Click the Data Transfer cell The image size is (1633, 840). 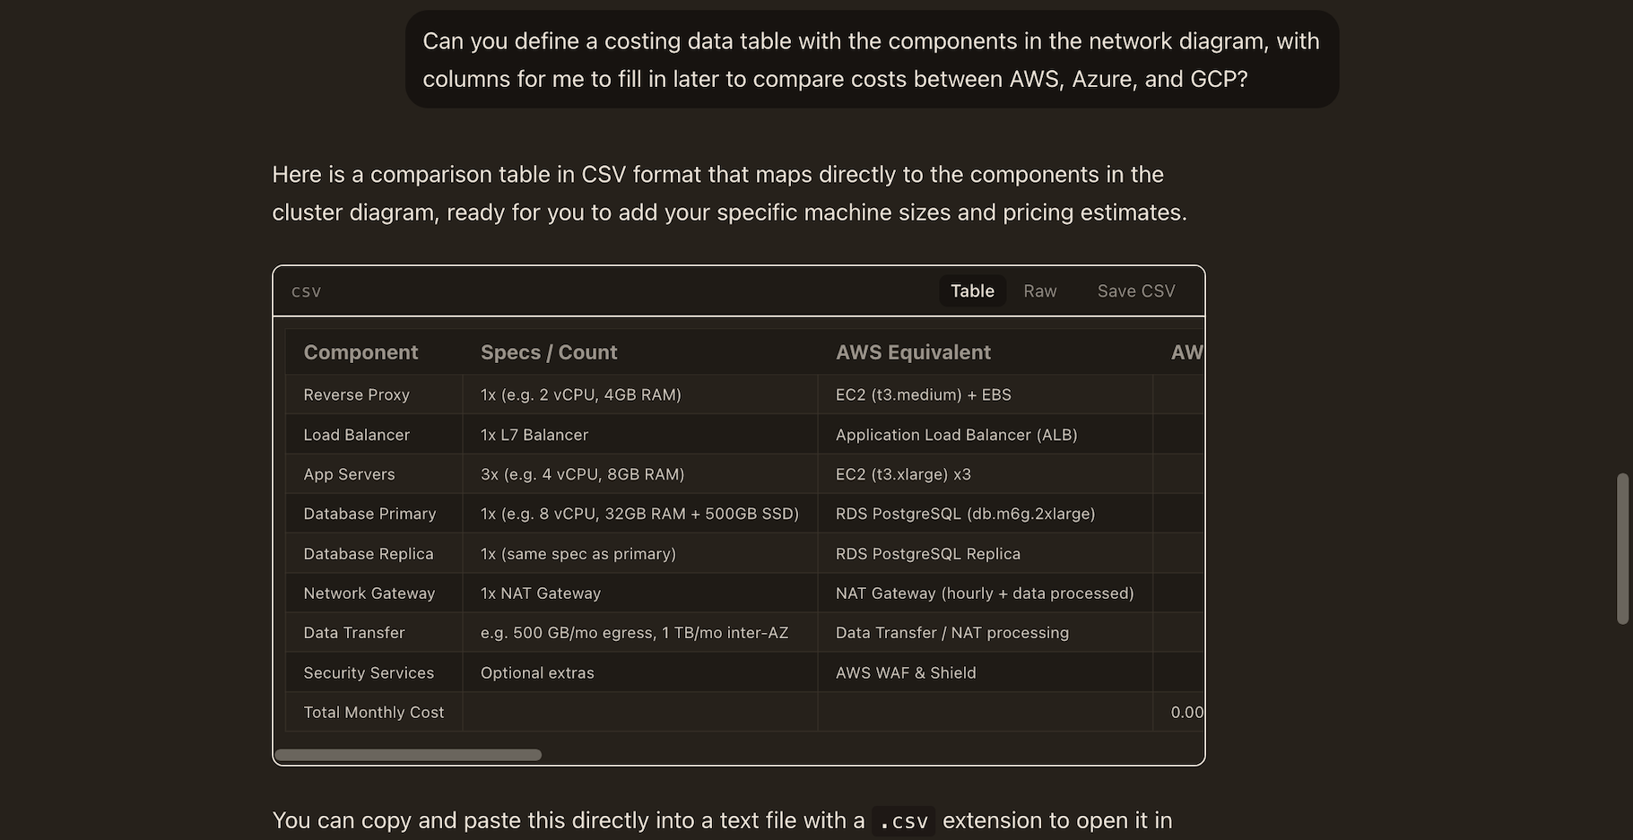click(374, 633)
